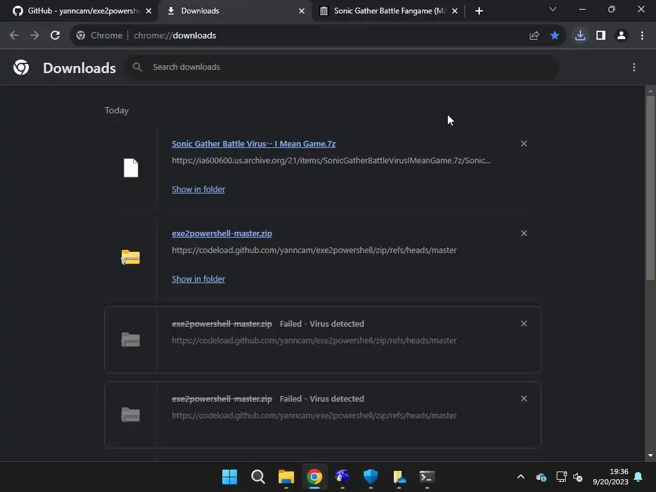
Task: Open Sonic Gather Battle Virus-- I Mean Game.7z
Action: click(x=254, y=144)
